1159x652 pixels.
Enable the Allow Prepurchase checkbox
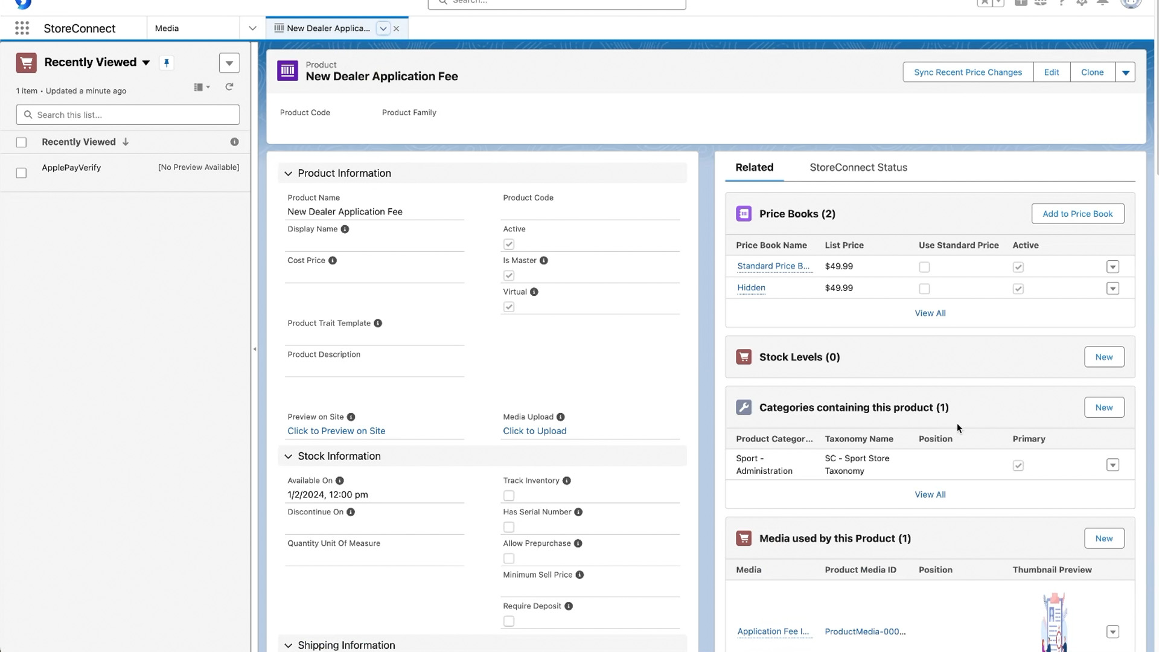pos(509,559)
